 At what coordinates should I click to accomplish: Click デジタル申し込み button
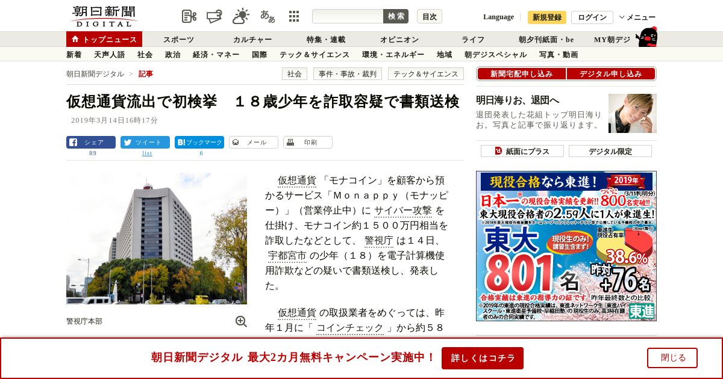[611, 74]
